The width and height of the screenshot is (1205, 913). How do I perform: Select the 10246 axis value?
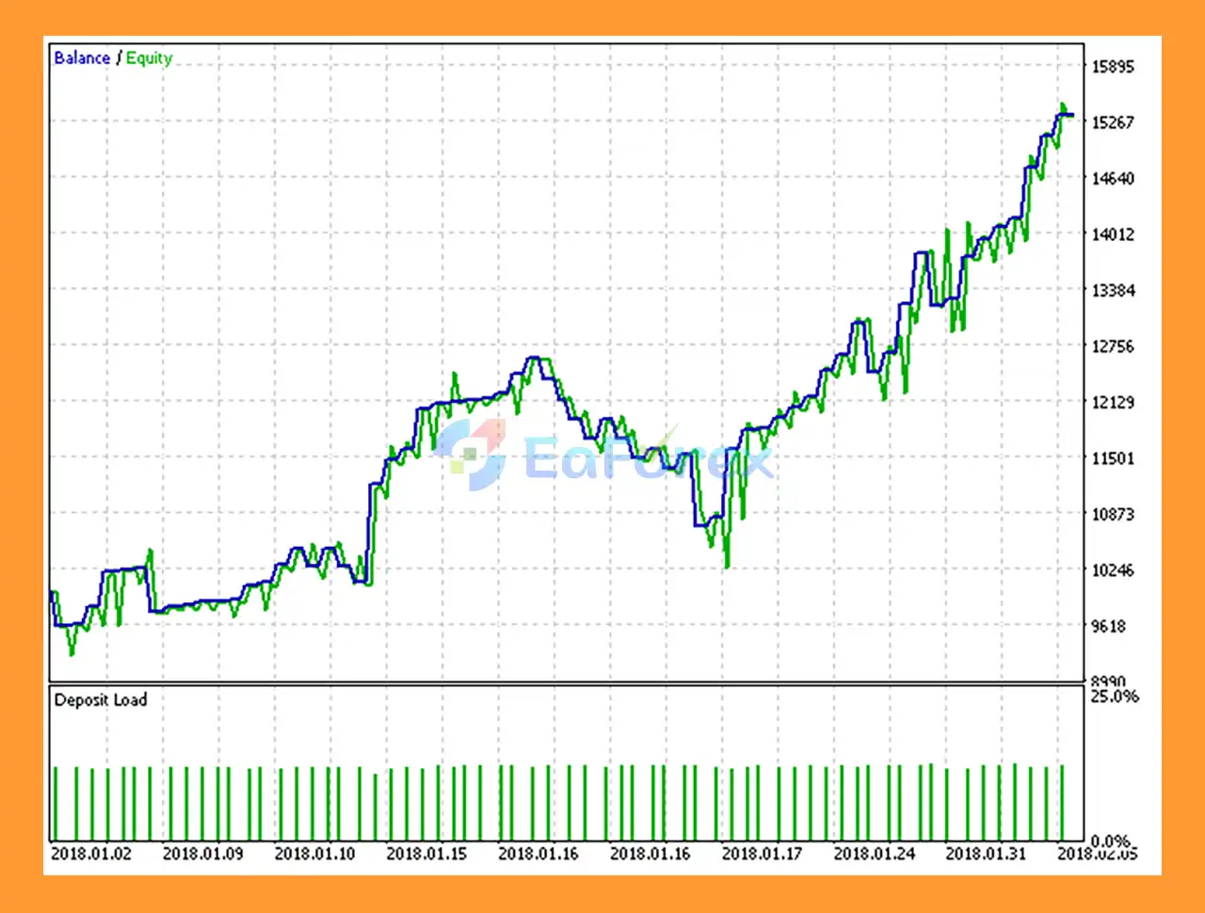pyautogui.click(x=1112, y=570)
